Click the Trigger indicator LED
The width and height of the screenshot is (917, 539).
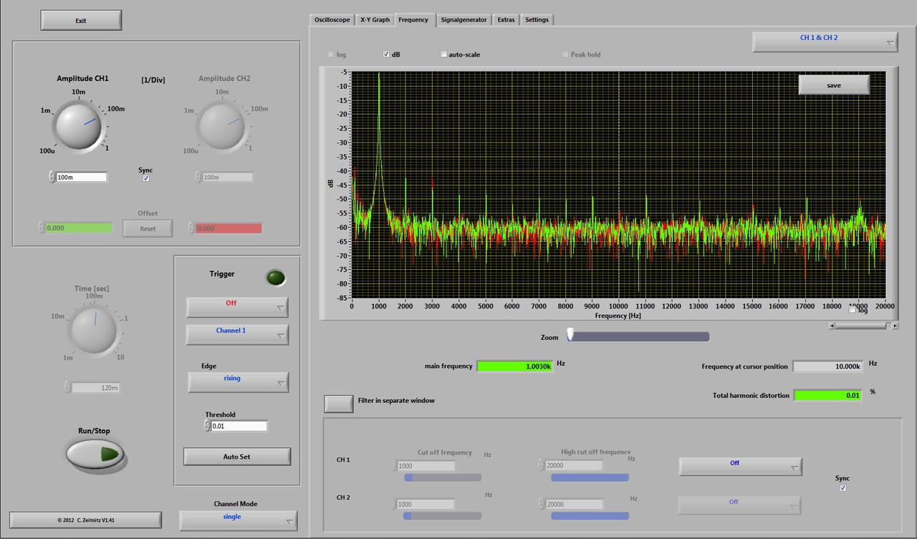pos(275,278)
